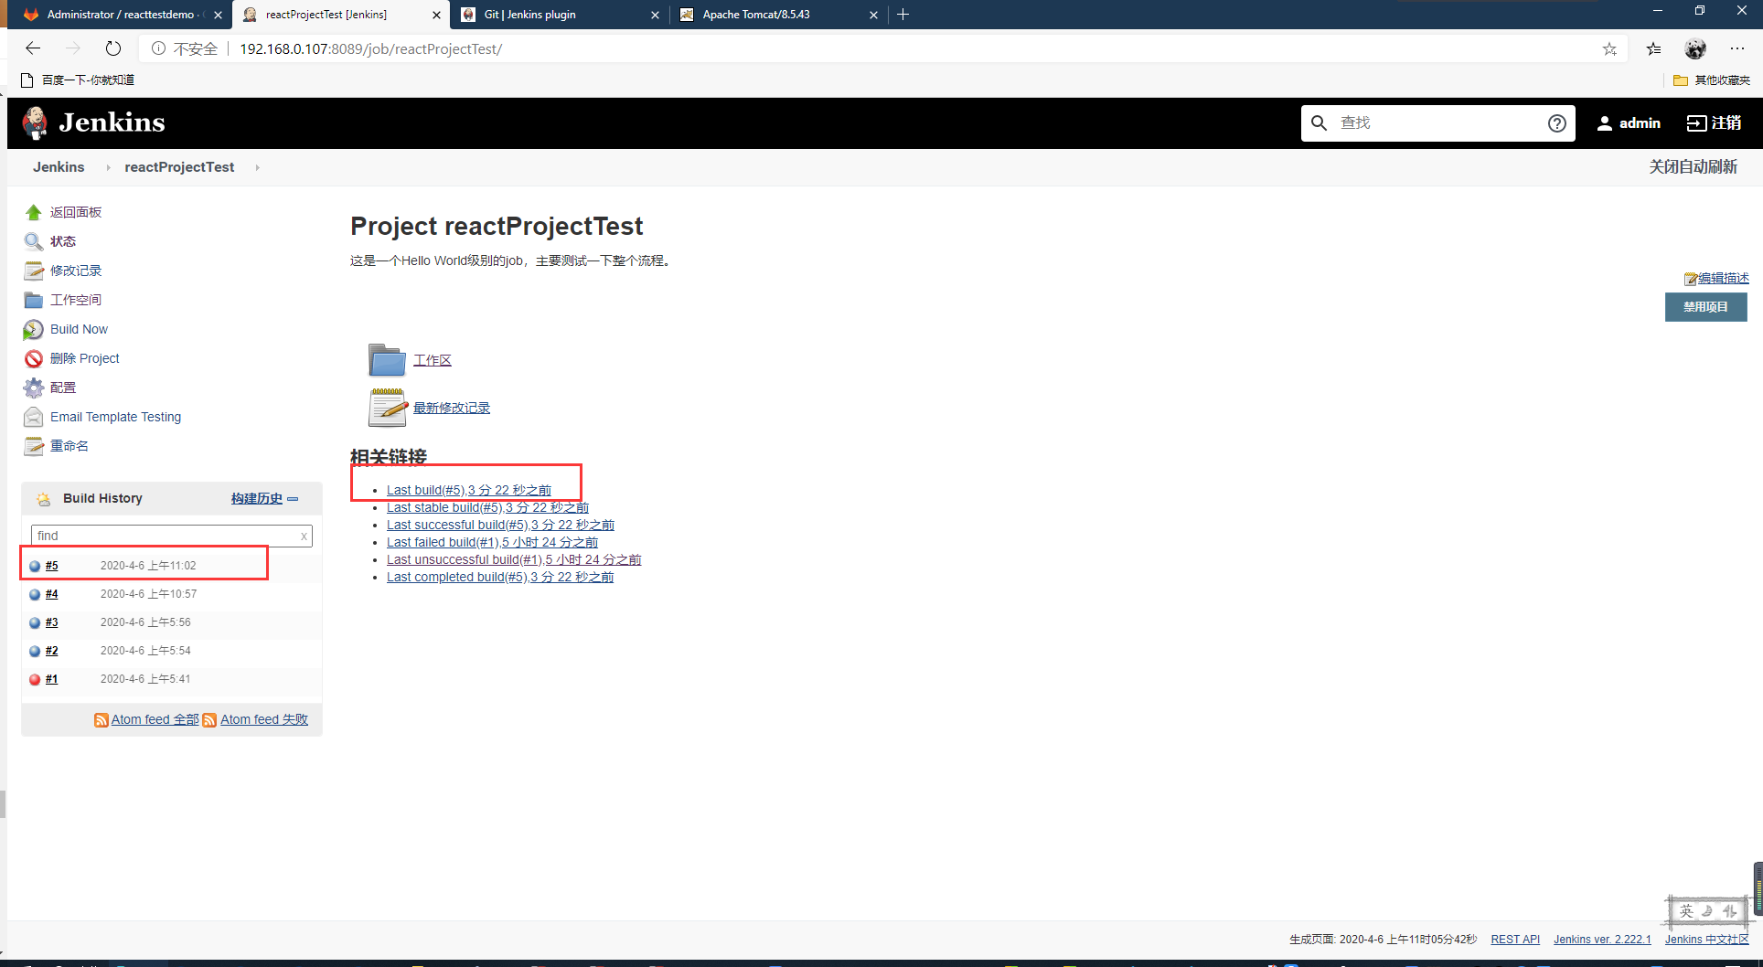The height and width of the screenshot is (967, 1763).
Task: Open the 其他收藏夹 bookmarks folder
Action: (1711, 80)
